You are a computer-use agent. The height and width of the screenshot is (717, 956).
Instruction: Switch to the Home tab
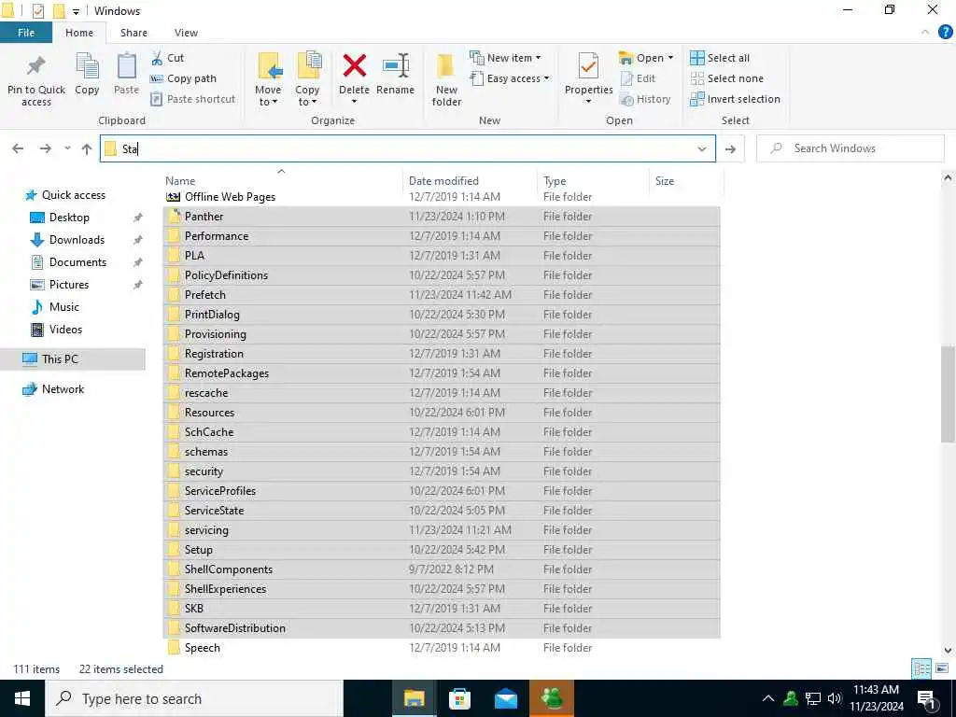click(x=79, y=33)
